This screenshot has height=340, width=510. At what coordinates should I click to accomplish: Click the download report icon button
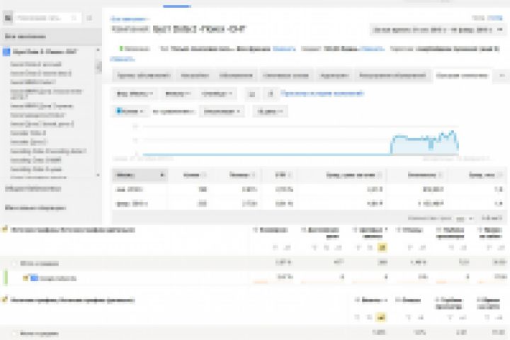[x=271, y=94]
